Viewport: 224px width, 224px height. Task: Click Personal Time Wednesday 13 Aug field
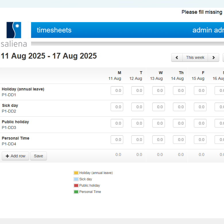[159, 140]
